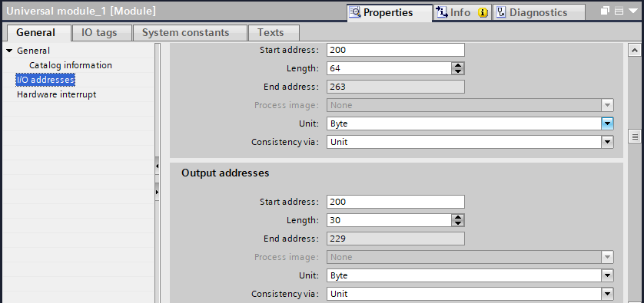644x303 pixels.
Task: Collapse the General tree node
Action: click(x=9, y=51)
